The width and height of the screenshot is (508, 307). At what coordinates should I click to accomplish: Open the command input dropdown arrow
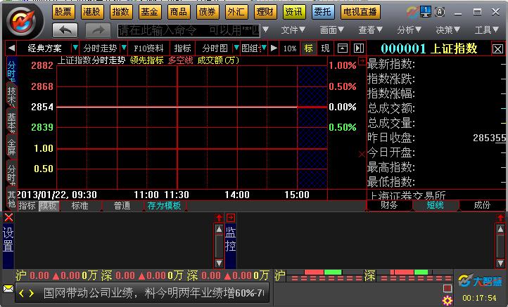tap(266, 30)
